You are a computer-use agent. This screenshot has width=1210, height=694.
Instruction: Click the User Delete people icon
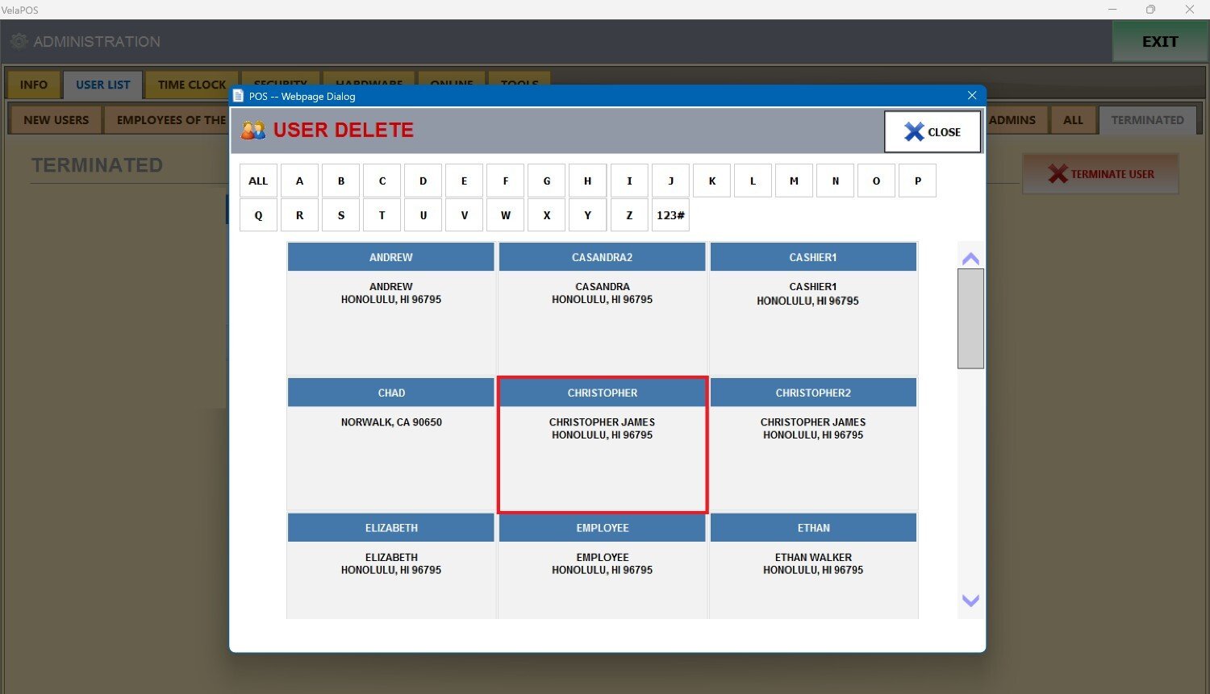[253, 130]
